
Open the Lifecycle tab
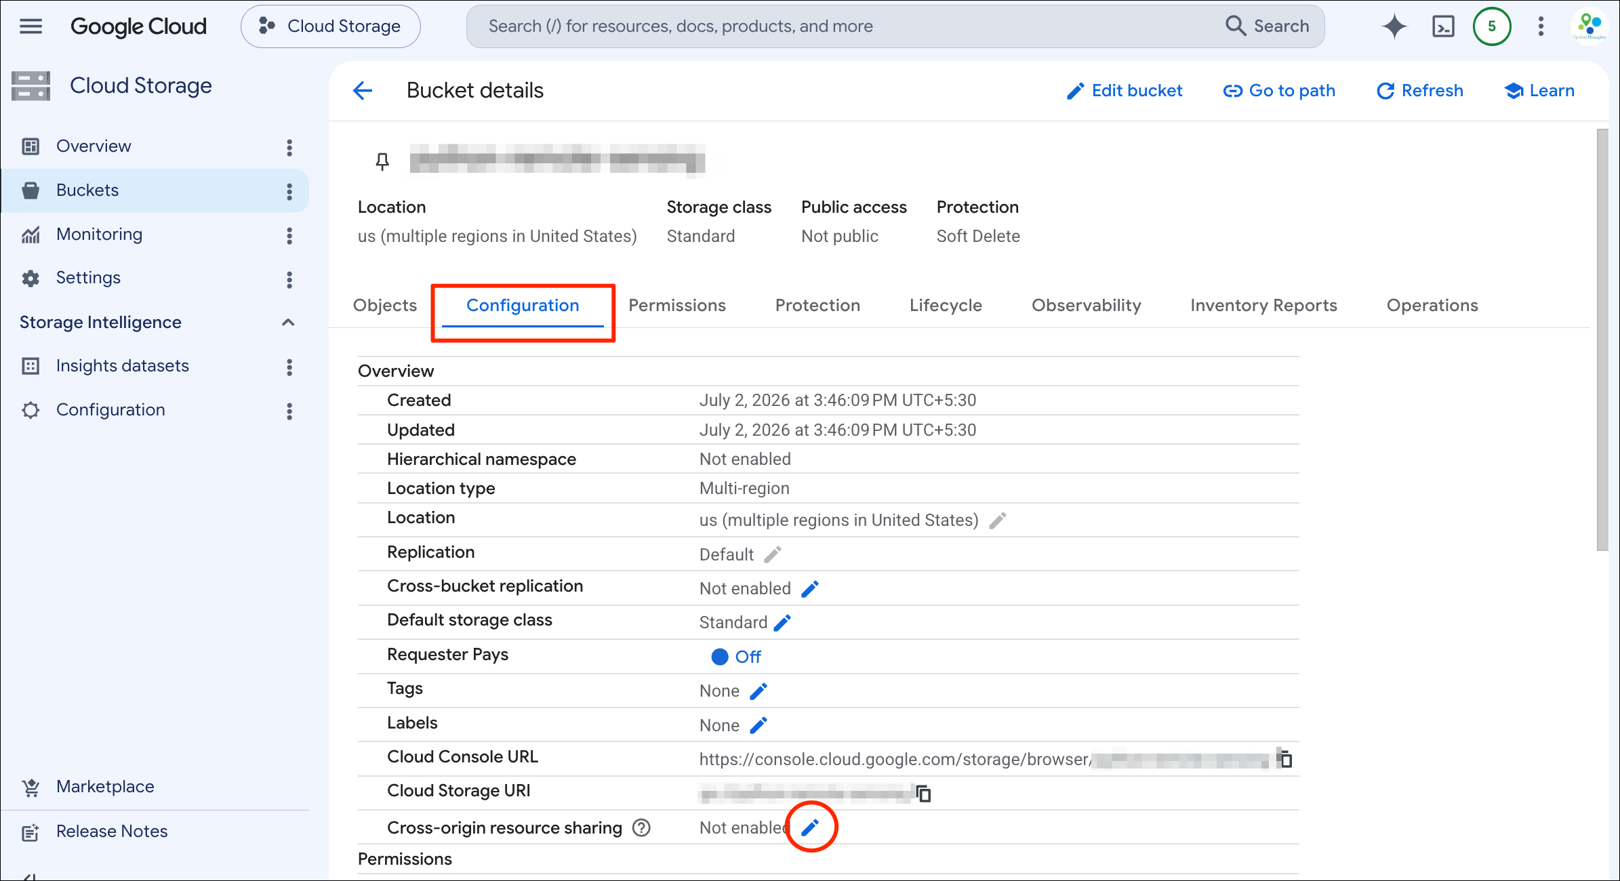[x=946, y=306]
